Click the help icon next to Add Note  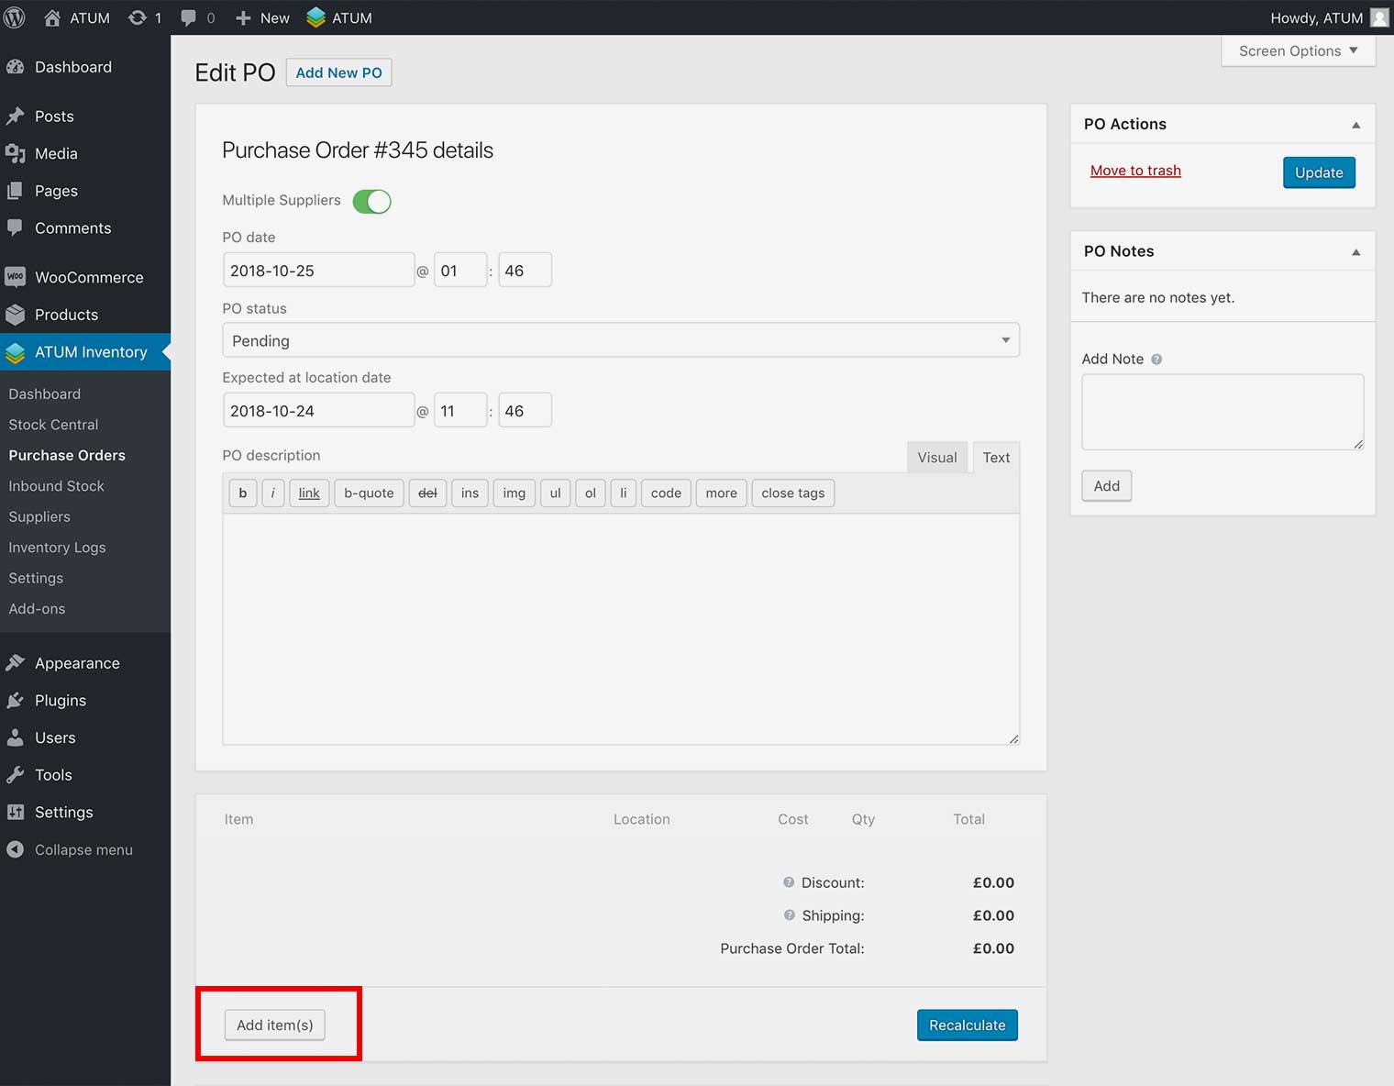coord(1156,360)
